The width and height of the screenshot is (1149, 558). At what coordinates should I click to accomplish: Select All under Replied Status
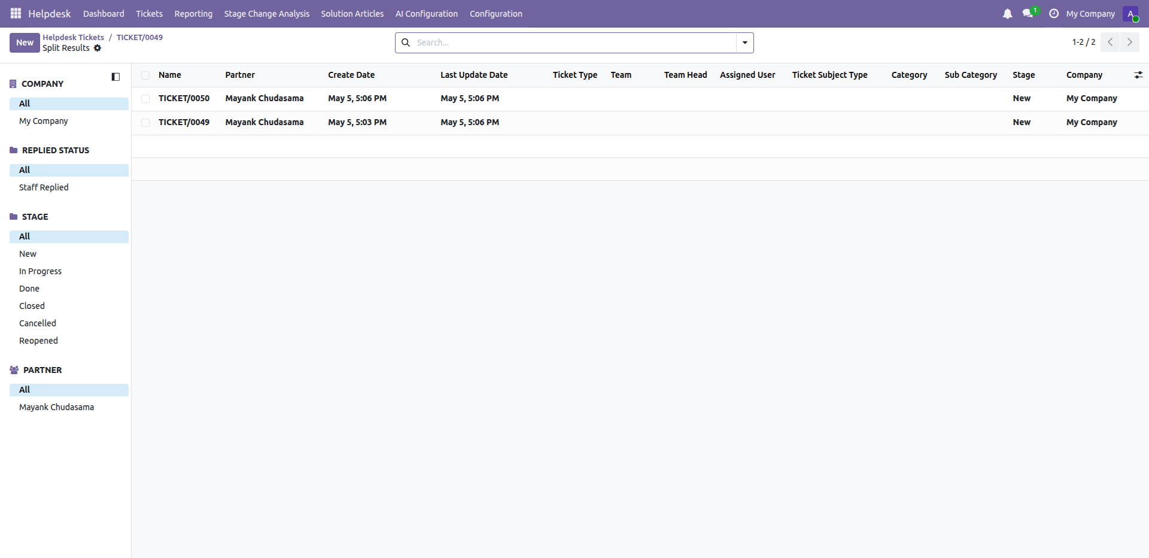click(x=69, y=170)
